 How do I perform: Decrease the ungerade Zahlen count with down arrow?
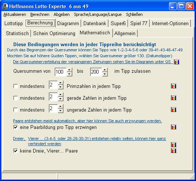(x=61, y=111)
